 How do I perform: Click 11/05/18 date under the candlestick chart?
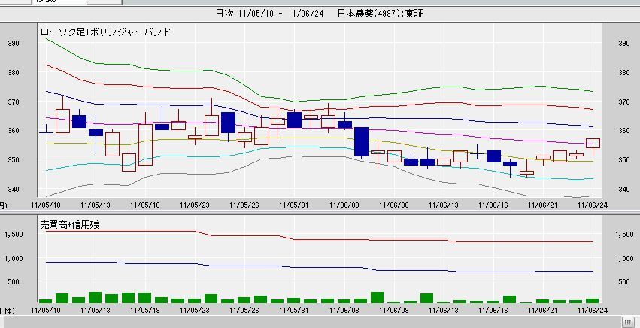tap(145, 205)
